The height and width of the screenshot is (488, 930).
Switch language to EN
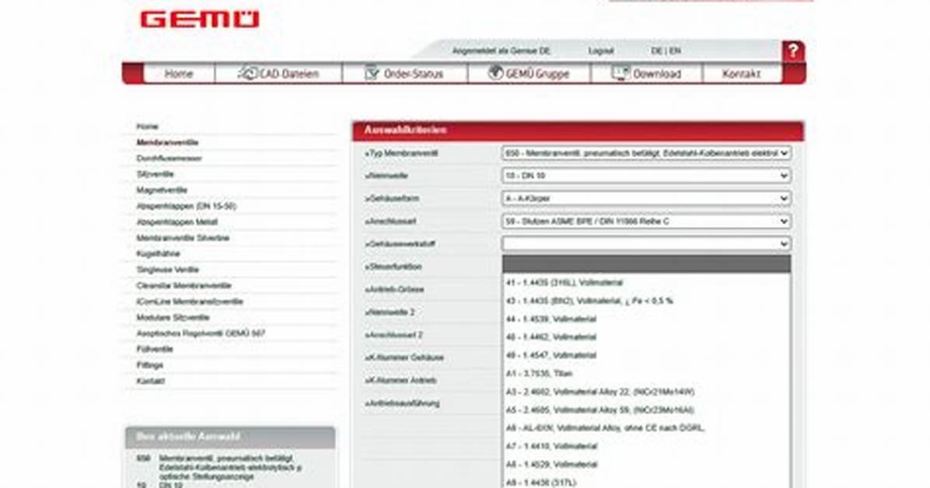[675, 51]
